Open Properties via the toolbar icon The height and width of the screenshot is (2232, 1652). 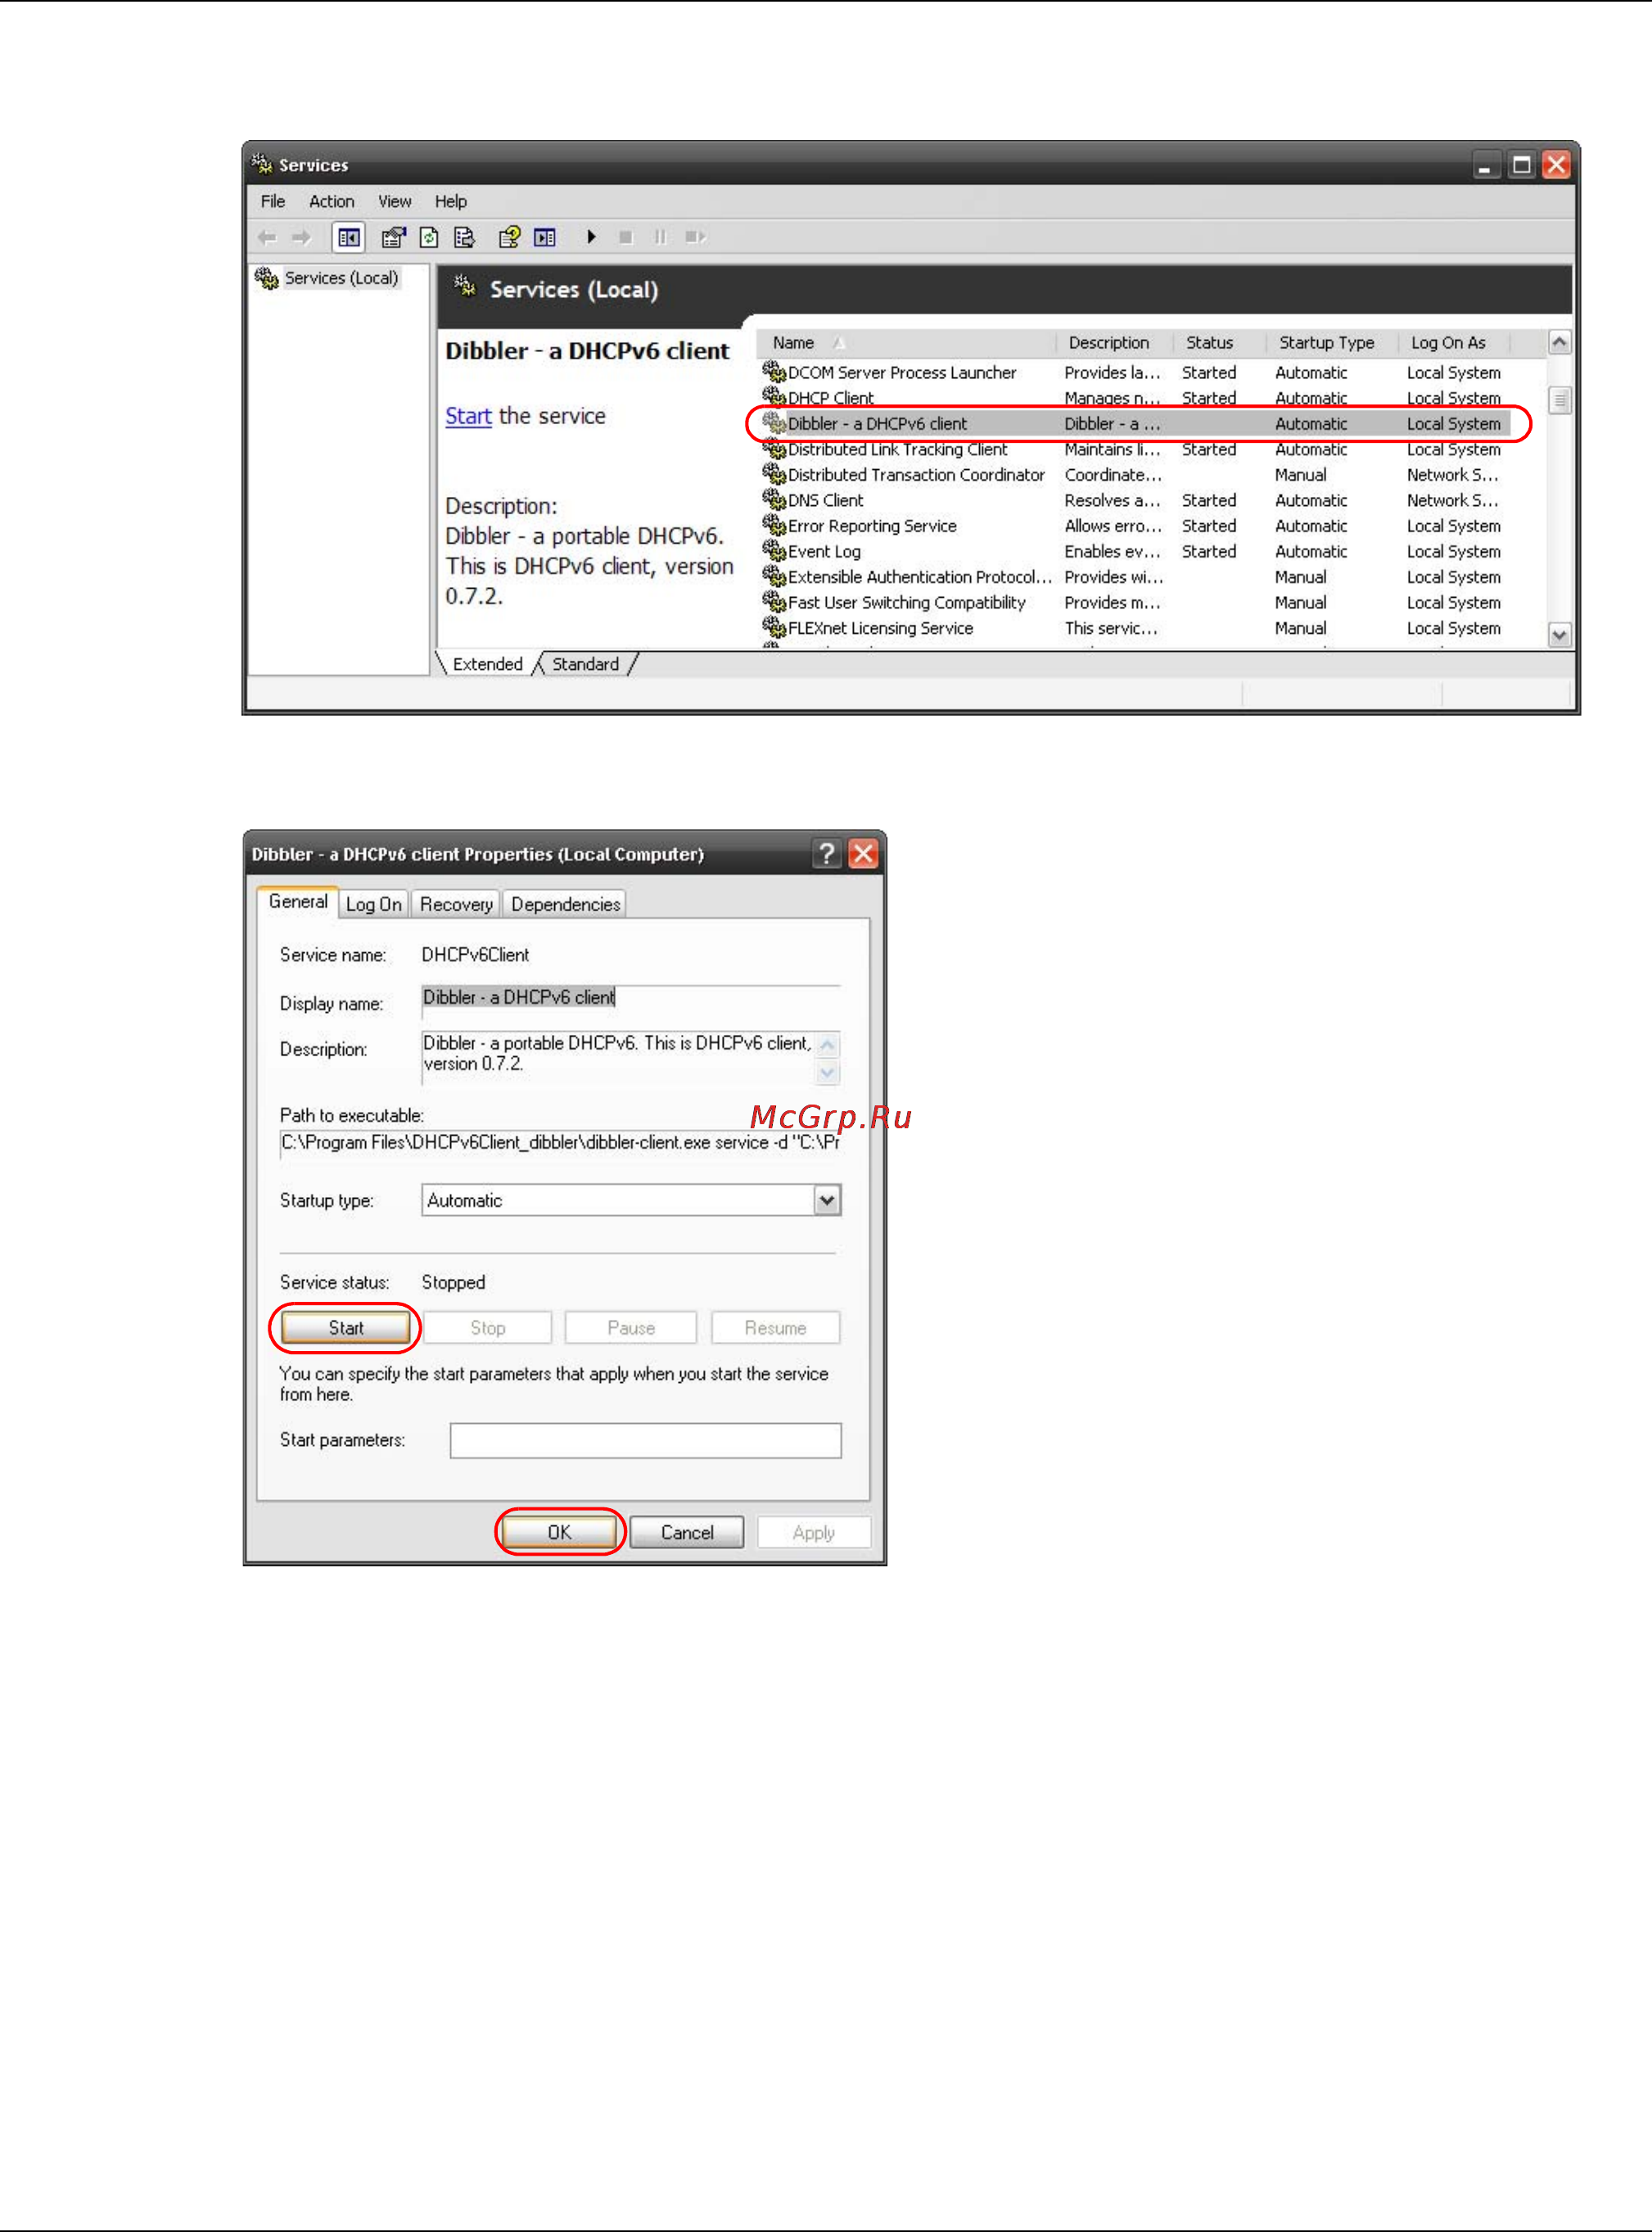coord(393,237)
